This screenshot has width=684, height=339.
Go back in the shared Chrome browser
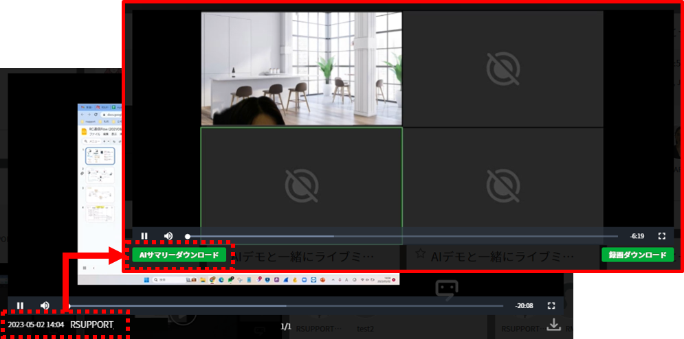click(82, 115)
